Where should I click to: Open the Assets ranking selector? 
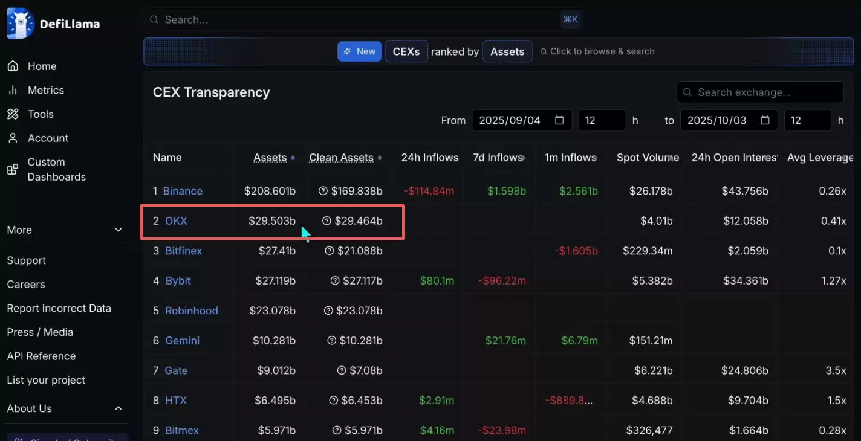point(507,51)
